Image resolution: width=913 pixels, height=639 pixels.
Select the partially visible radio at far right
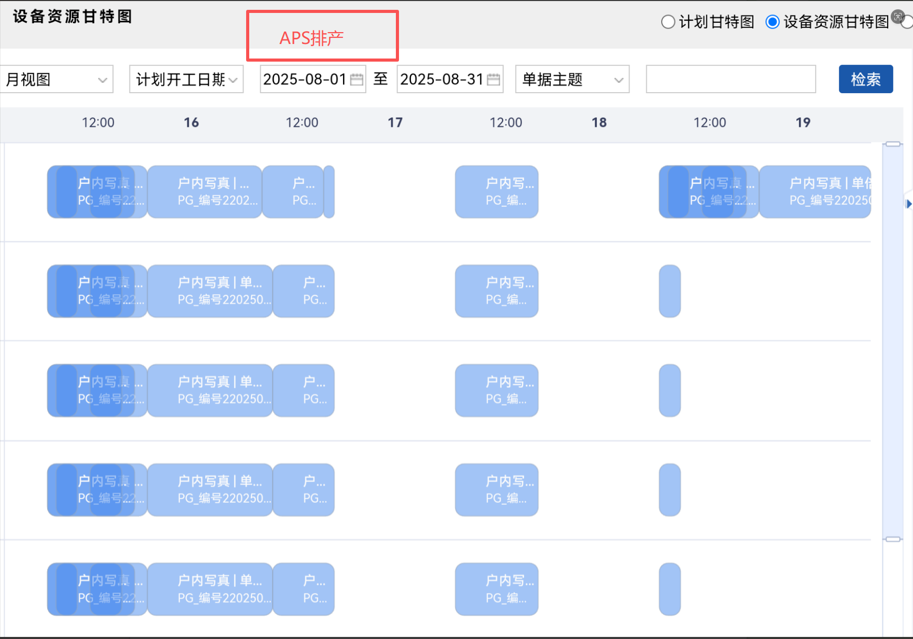coord(909,22)
